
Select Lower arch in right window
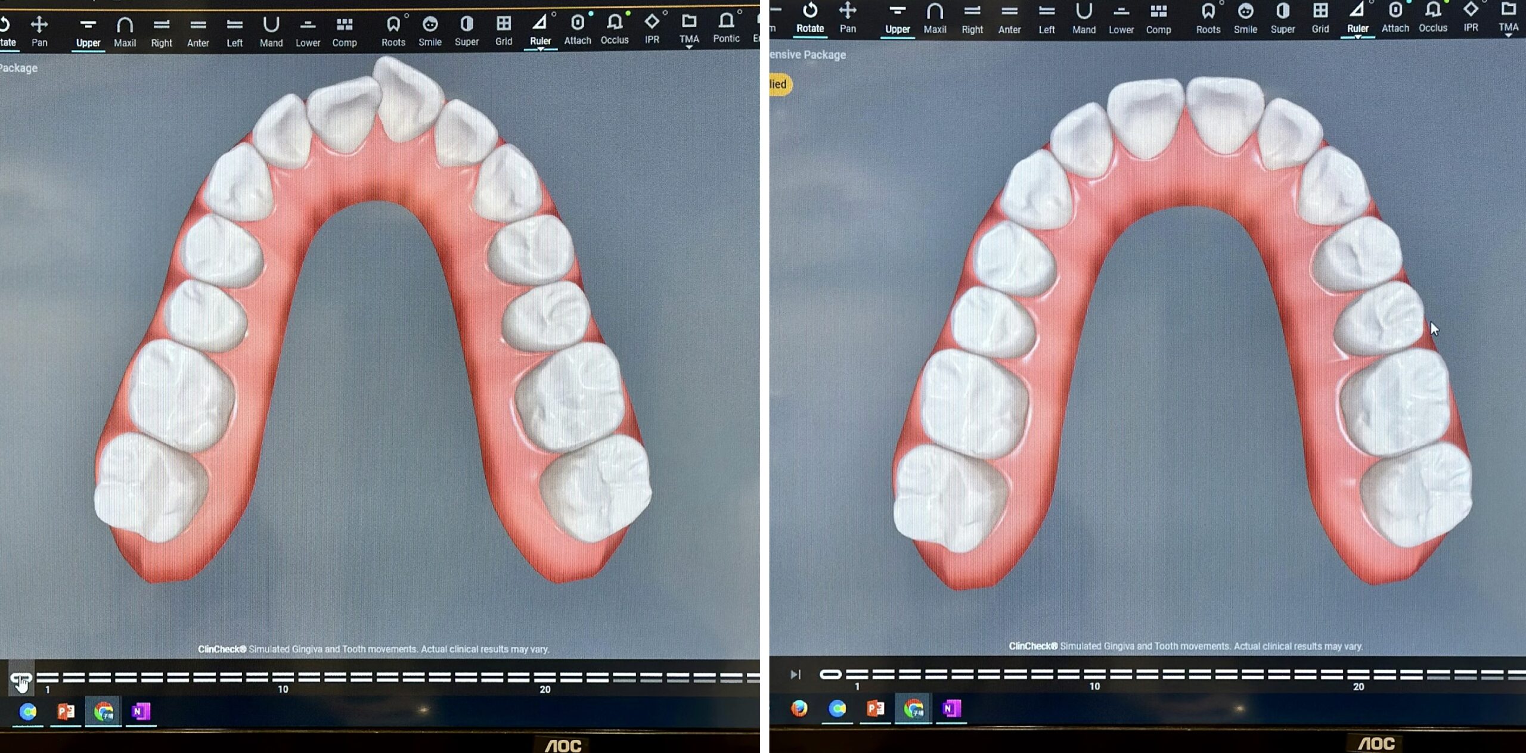click(1121, 18)
